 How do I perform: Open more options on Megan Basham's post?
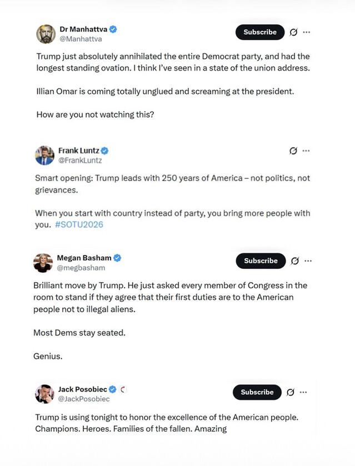tap(308, 261)
